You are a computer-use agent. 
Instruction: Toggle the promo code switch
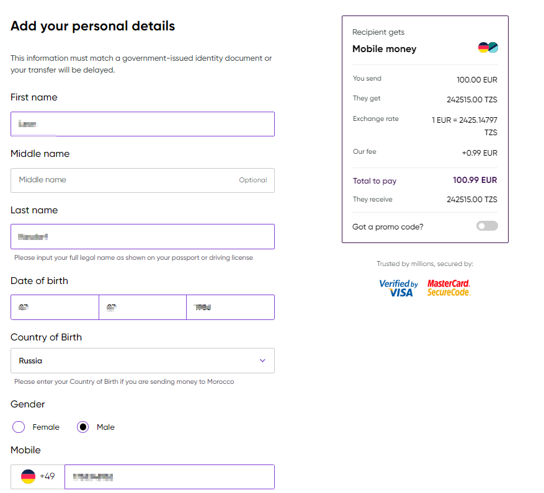click(487, 226)
